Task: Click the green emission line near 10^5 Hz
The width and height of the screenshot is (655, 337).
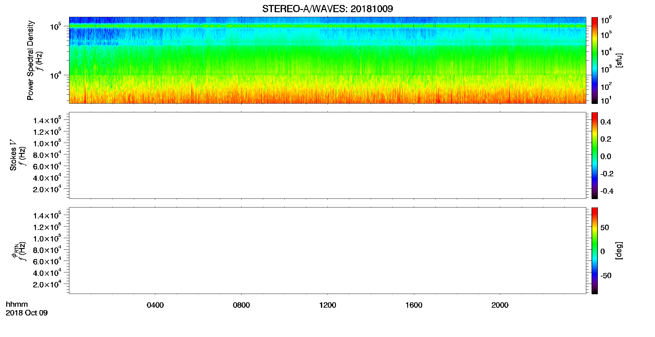Action: [327, 26]
